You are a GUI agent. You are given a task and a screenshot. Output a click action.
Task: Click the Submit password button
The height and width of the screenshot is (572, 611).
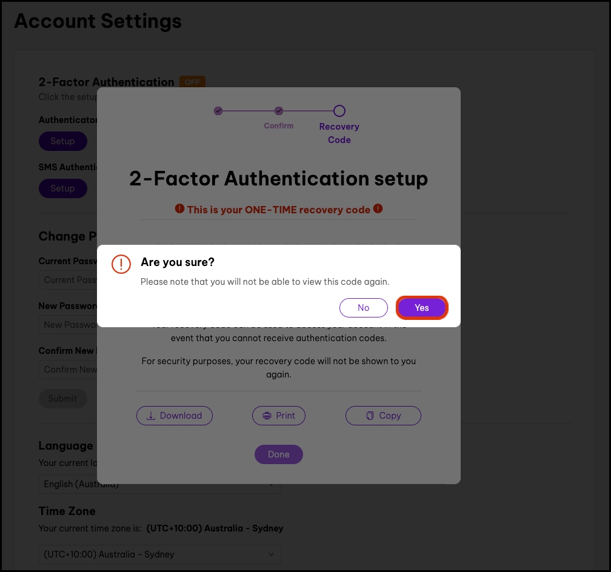pyautogui.click(x=63, y=399)
